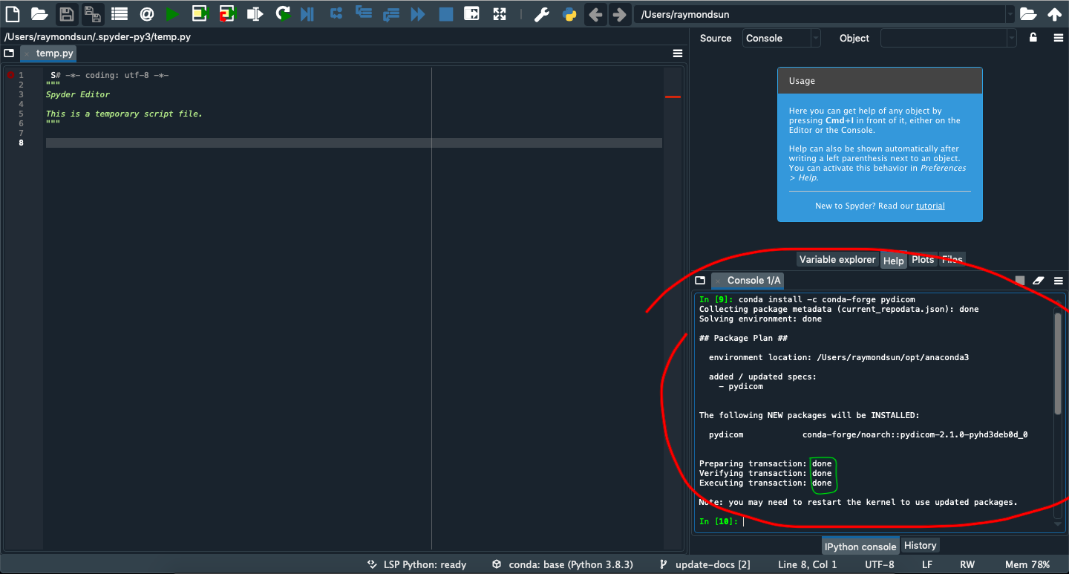This screenshot has width=1069, height=574.
Task: Close the Console 1/A tab
Action: click(718, 281)
